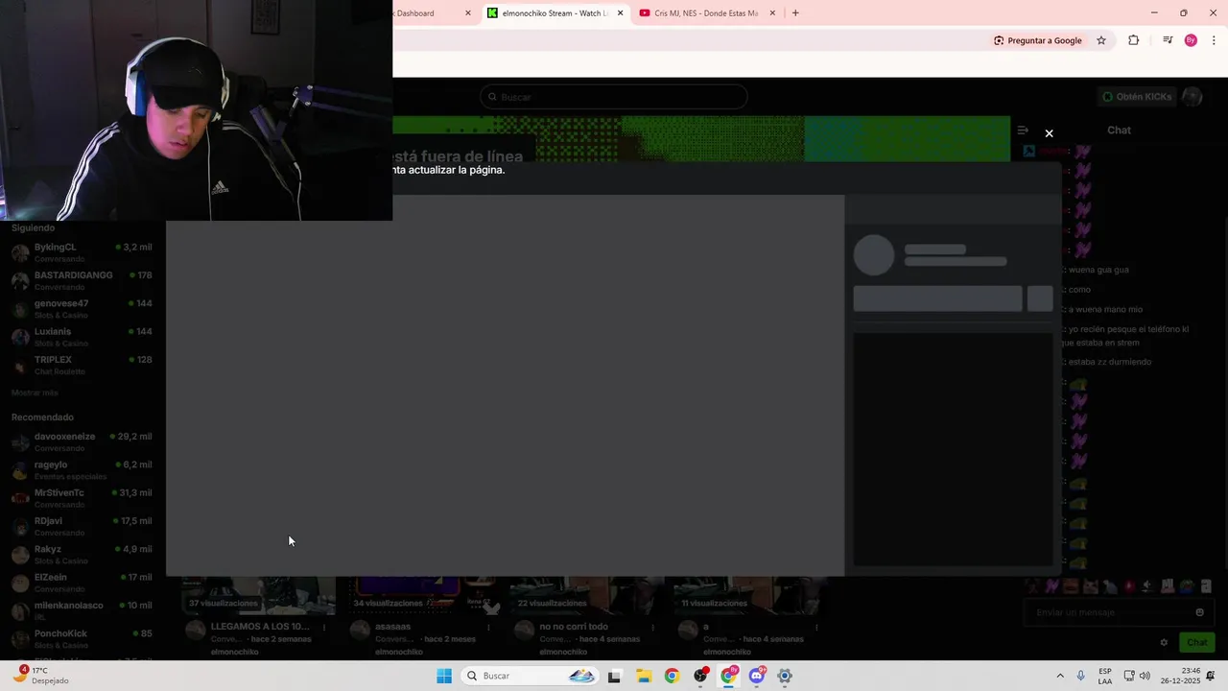
Task: Open milenkanolasco recommended channel
Action: (x=82, y=610)
